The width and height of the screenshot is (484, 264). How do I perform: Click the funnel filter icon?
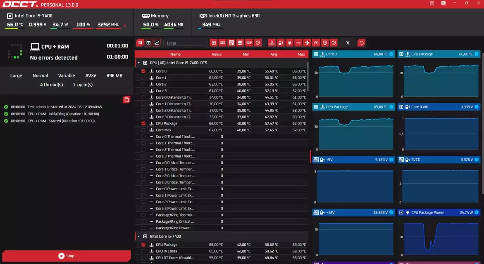[x=348, y=43]
